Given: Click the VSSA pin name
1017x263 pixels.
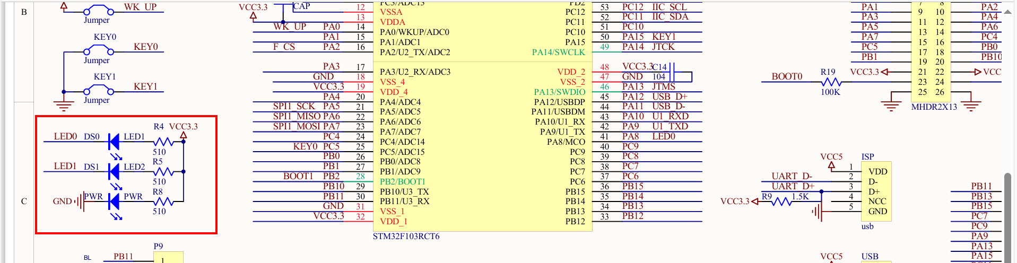Looking at the screenshot, I should tap(391, 12).
